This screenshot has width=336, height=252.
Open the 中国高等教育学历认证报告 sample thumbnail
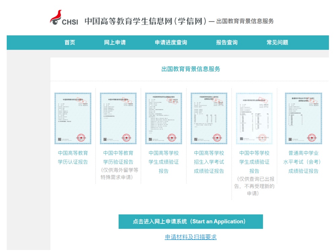tap(73, 118)
